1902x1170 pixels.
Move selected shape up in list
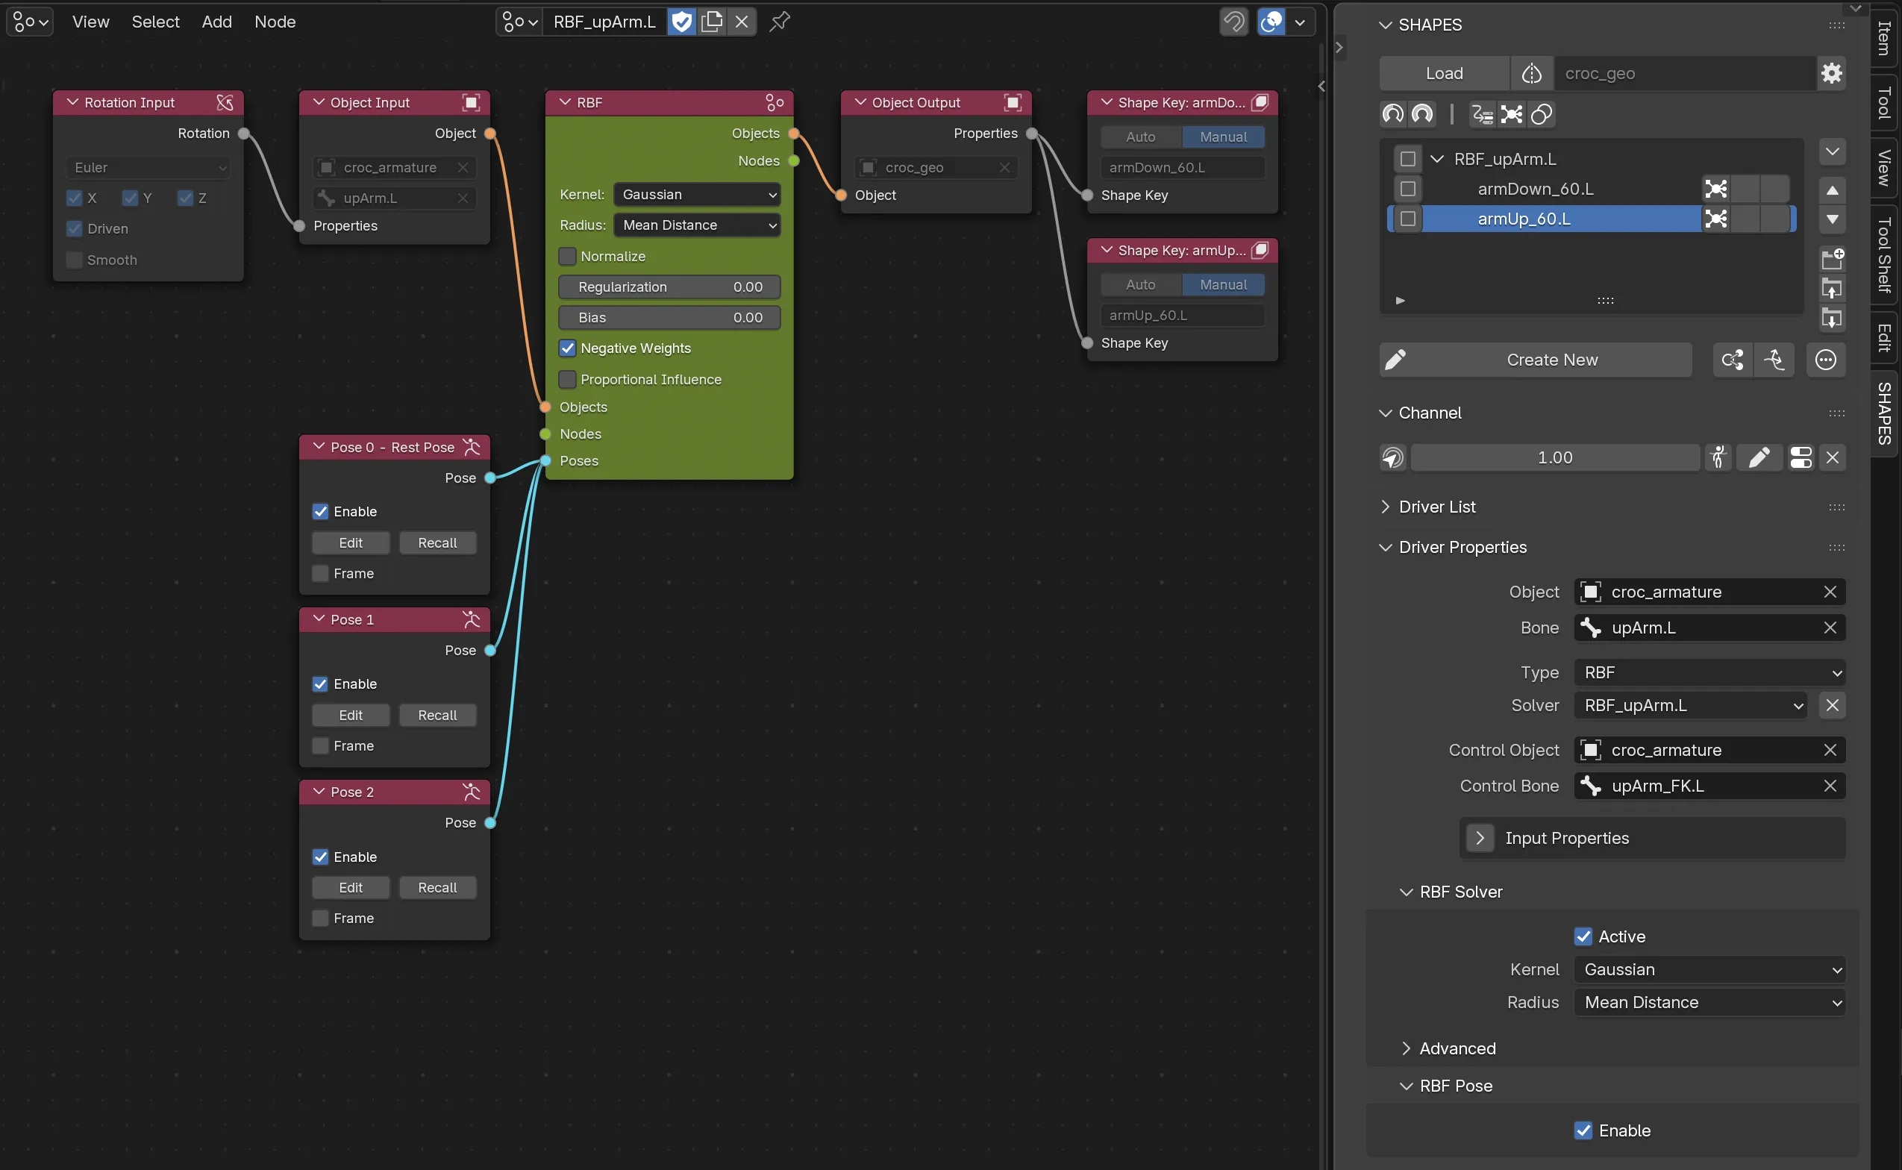1832,190
